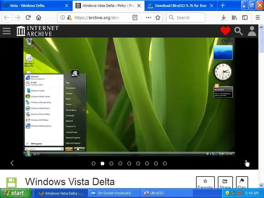Click the page scrollbar down arrow
The height and width of the screenshot is (198, 264).
(x=261, y=185)
